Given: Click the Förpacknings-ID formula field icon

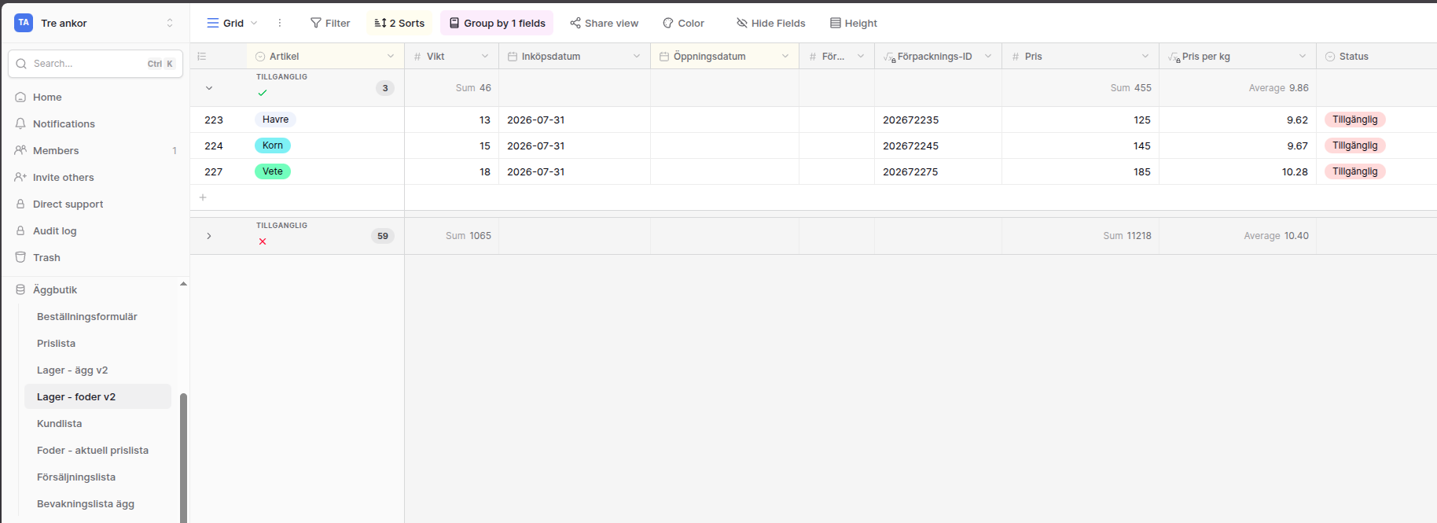Looking at the screenshot, I should pyautogui.click(x=889, y=57).
